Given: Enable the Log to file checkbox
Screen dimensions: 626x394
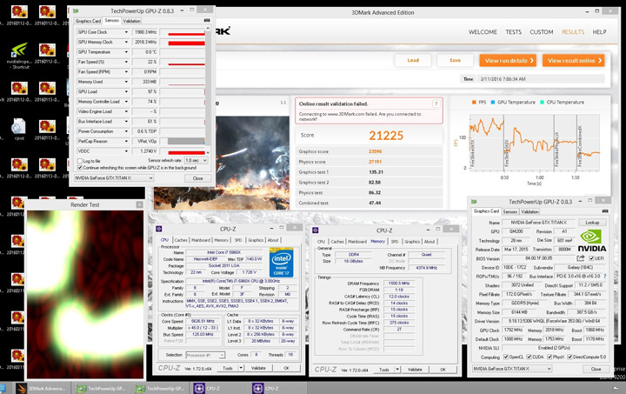Looking at the screenshot, I should pos(79,161).
